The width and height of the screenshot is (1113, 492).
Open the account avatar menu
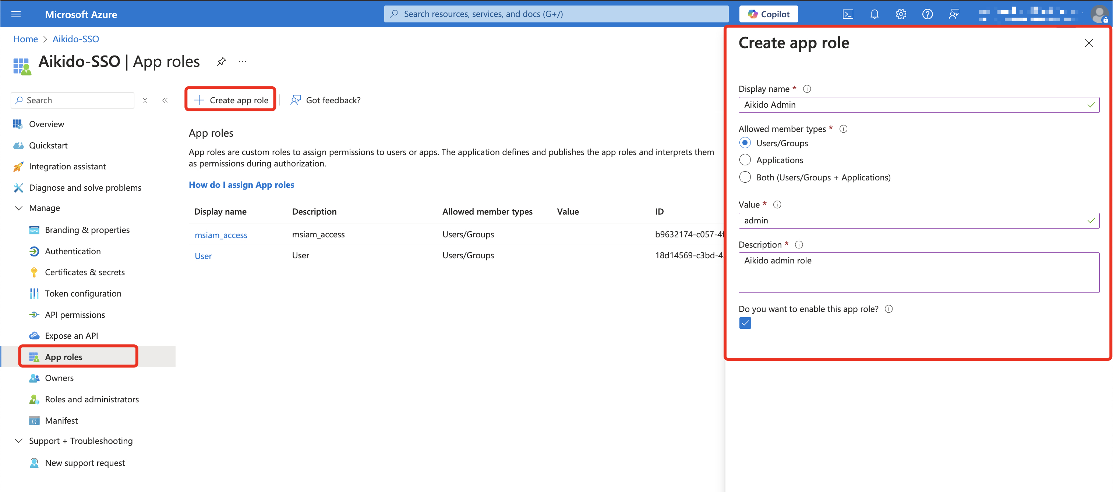pyautogui.click(x=1099, y=14)
